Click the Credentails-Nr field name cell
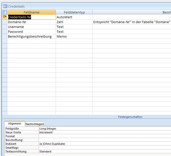 click(32, 17)
